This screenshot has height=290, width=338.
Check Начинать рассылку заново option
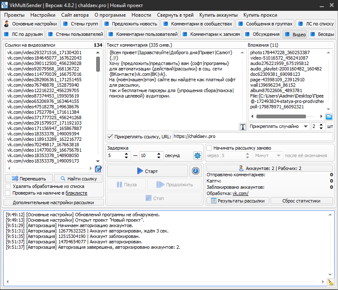(x=209, y=148)
